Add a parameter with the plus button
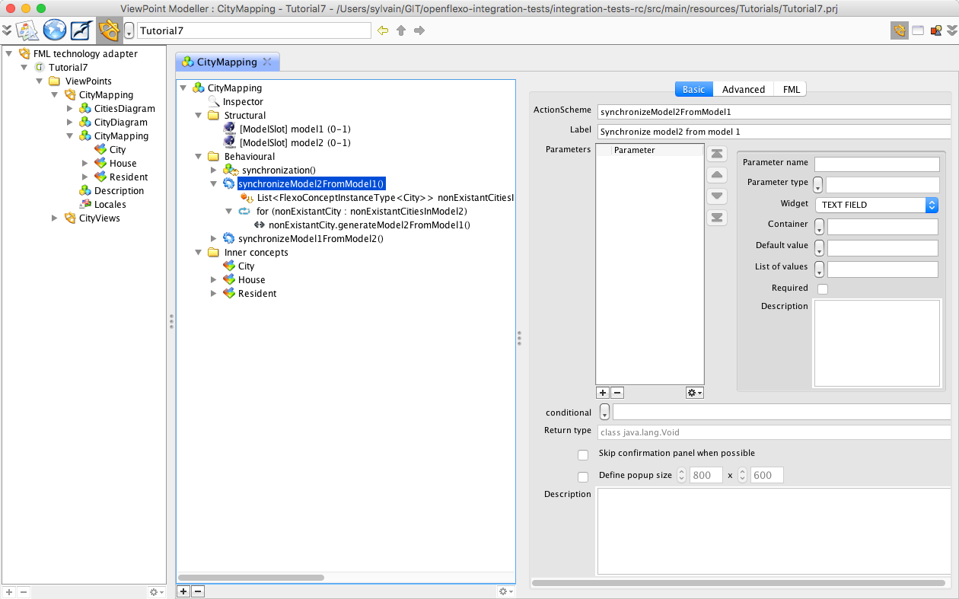Image resolution: width=959 pixels, height=599 pixels. (603, 393)
